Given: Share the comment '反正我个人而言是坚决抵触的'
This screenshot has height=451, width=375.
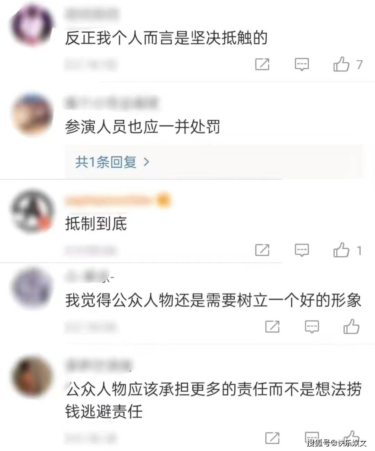Looking at the screenshot, I should (x=262, y=64).
